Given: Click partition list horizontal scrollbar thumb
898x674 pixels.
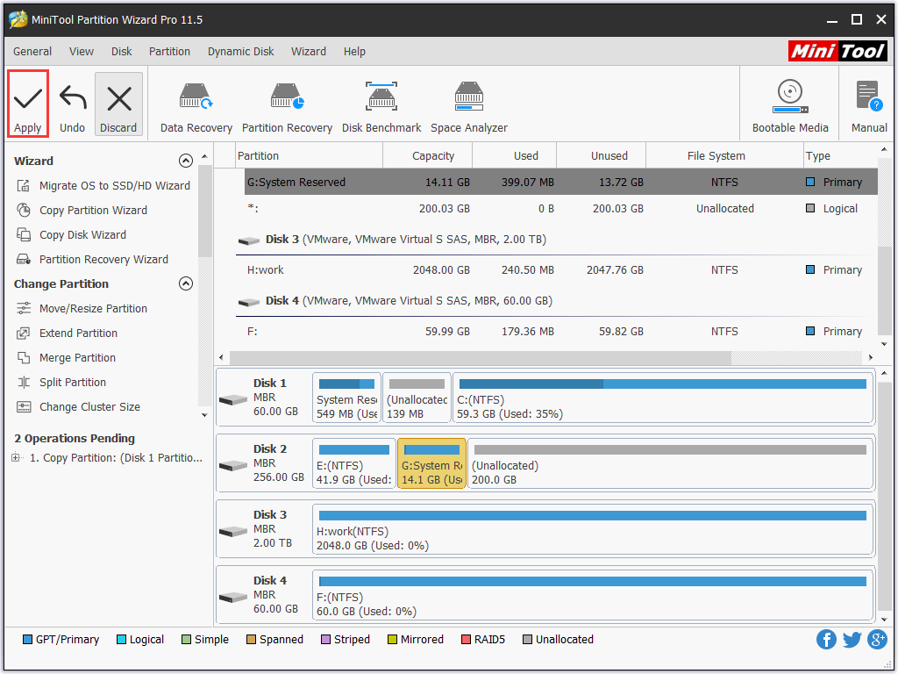Looking at the screenshot, I should point(481,358).
